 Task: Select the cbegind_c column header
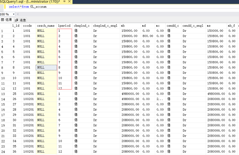(x=82, y=26)
